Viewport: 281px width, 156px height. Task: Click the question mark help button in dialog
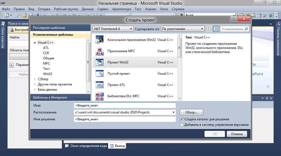coord(234,19)
